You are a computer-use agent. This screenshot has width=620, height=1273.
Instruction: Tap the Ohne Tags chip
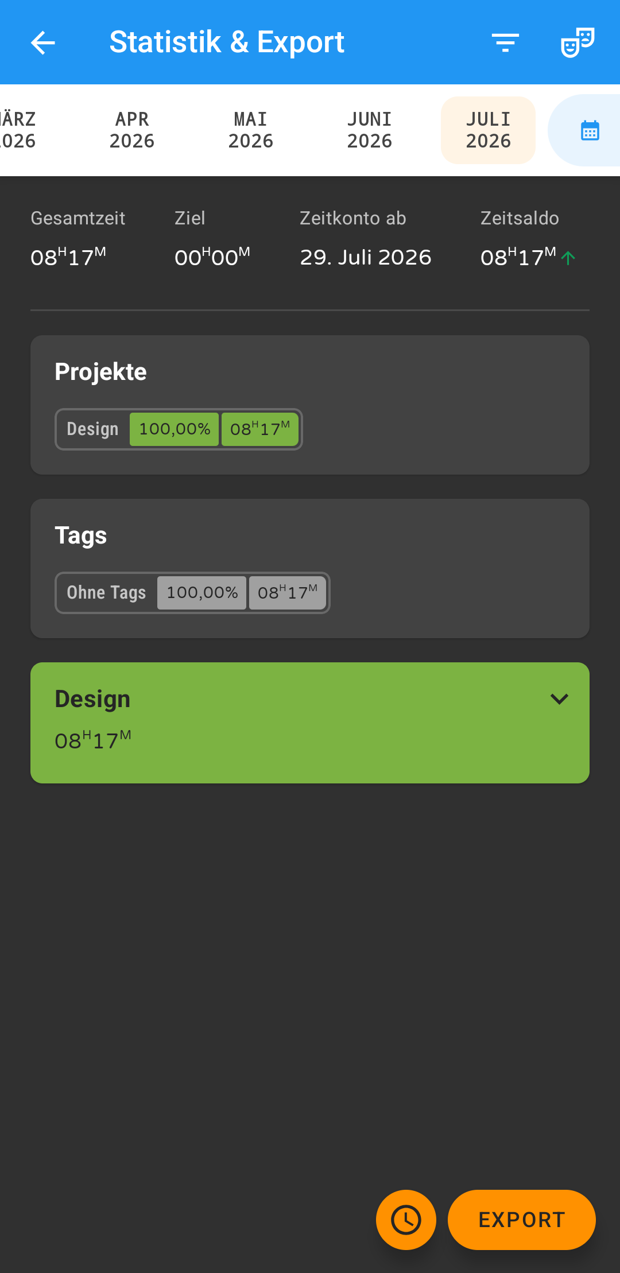(192, 593)
